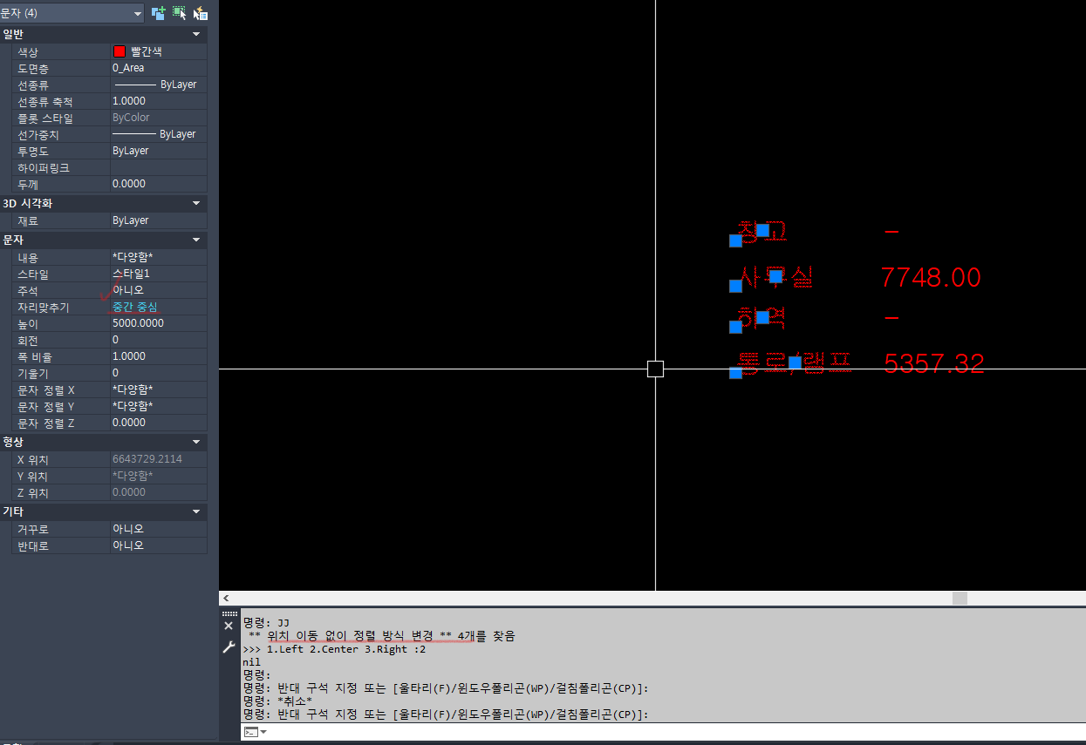Open the 자리맞추기 value 중간 중심

[159, 307]
